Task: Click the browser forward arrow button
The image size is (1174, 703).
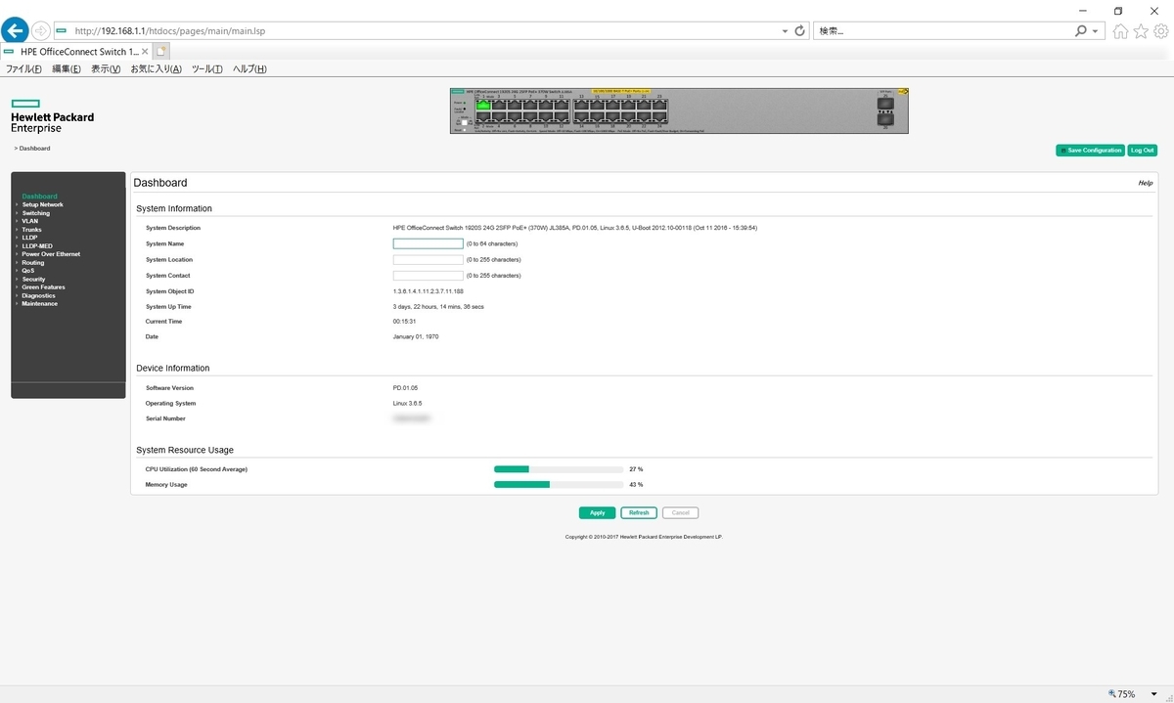Action: [x=41, y=30]
